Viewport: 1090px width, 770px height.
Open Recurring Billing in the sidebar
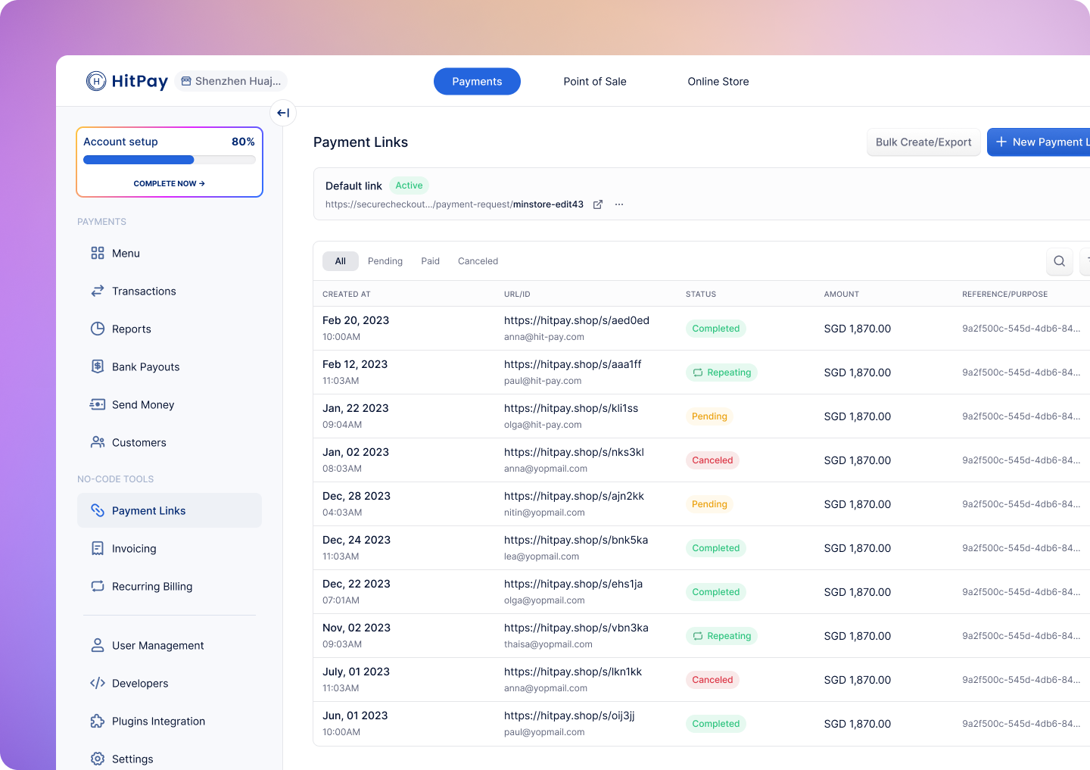click(170, 586)
